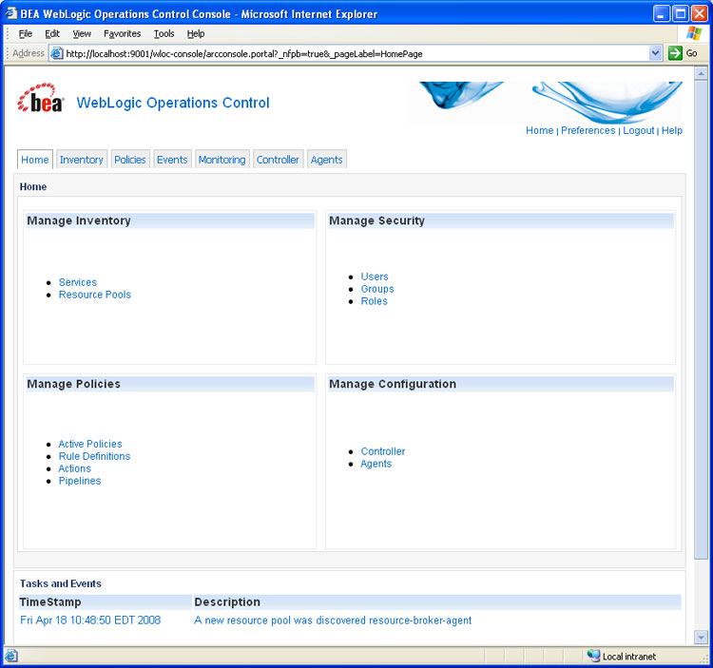713x668 pixels.
Task: Close the Internet Explorer window
Action: [x=700, y=13]
